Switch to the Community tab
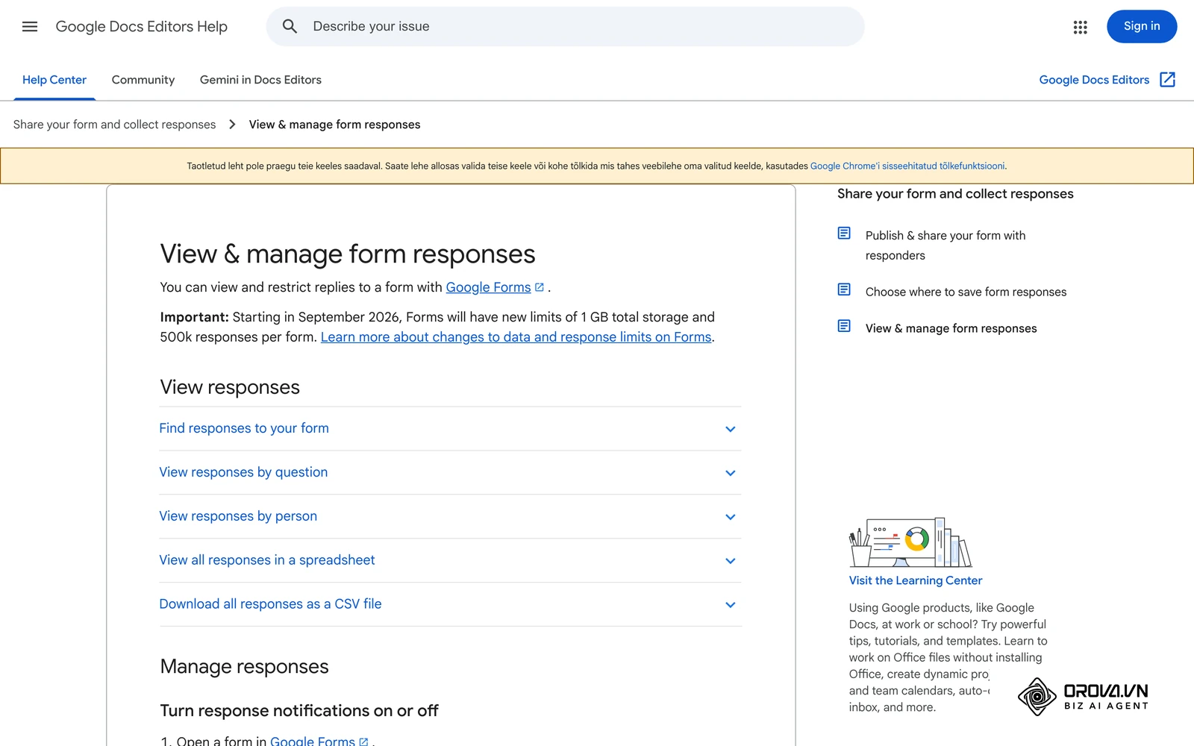1194x746 pixels. [x=143, y=80]
